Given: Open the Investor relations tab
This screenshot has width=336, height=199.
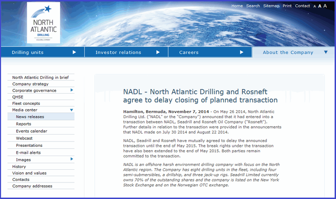Looking at the screenshot, I should (126, 52).
